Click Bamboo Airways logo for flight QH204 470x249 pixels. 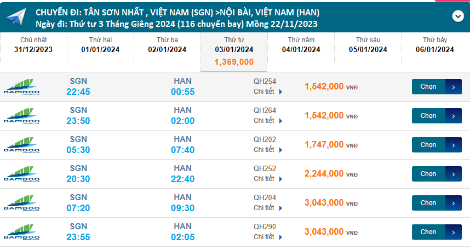22,203
